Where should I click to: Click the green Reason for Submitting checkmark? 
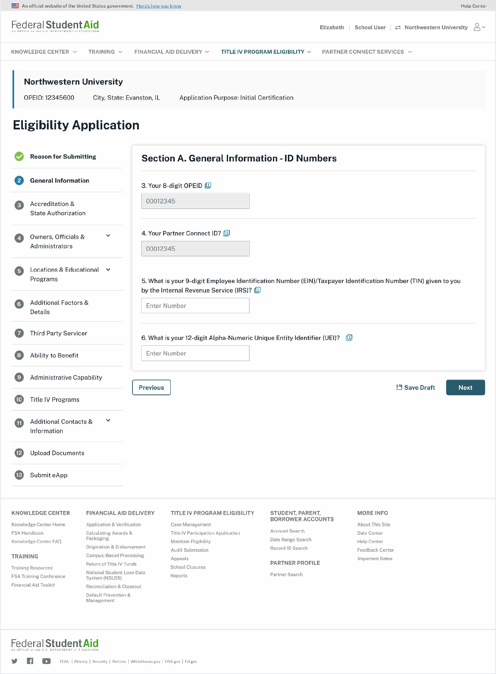19,156
